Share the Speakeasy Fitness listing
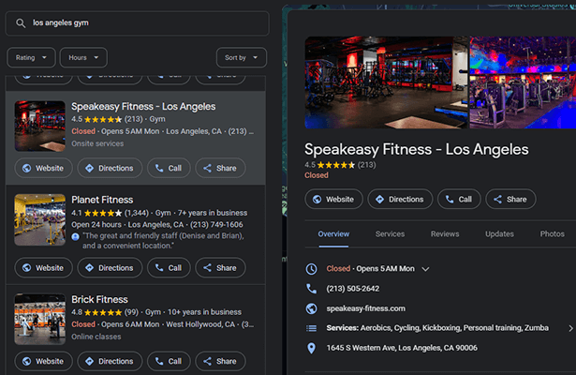Viewport: 576px width, 375px height. [x=220, y=169]
